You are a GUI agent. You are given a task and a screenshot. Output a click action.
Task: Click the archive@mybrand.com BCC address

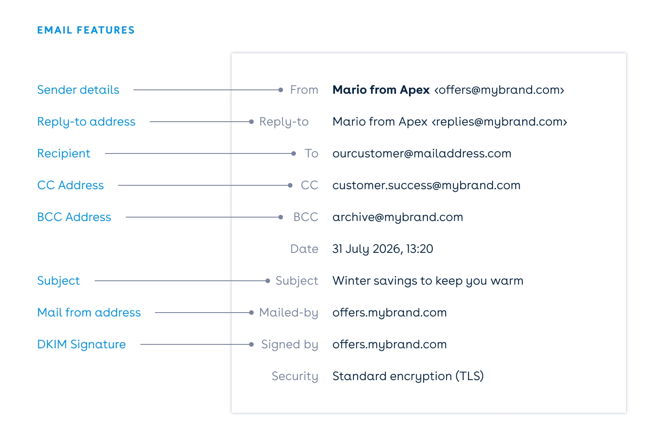point(398,217)
